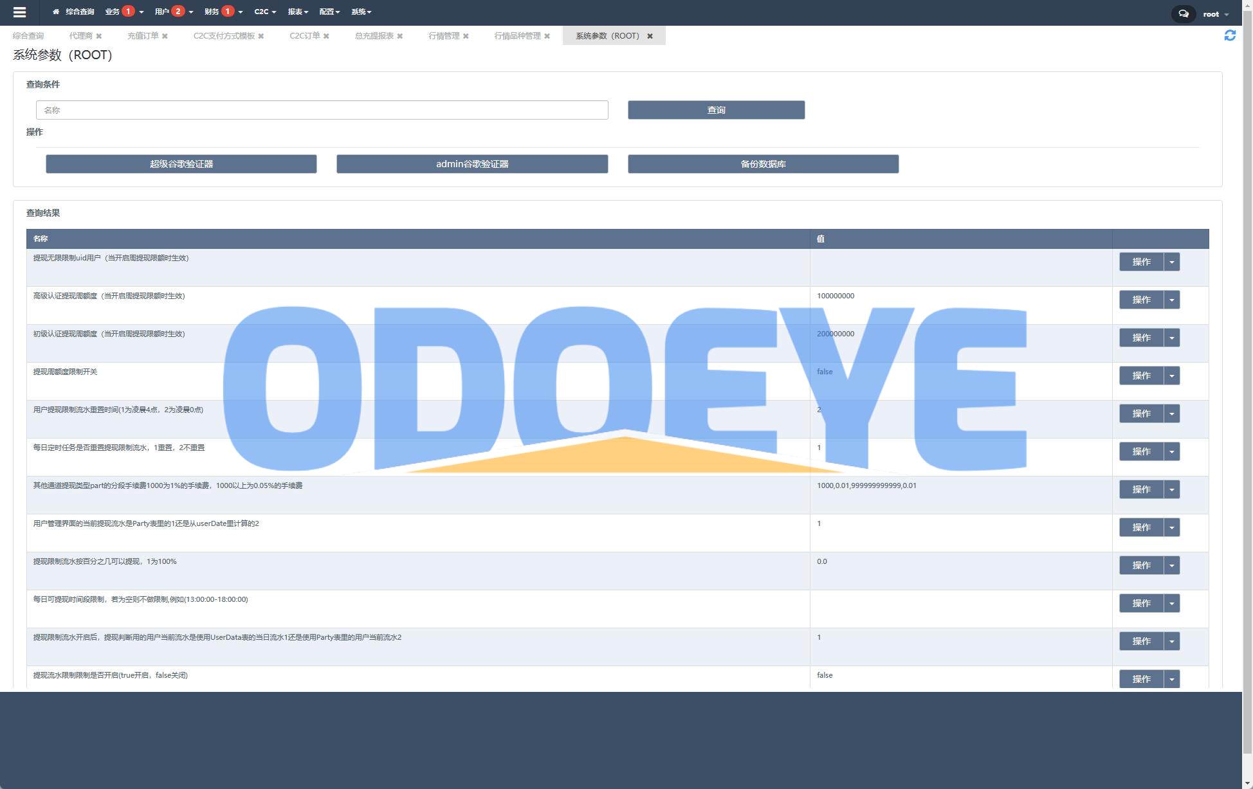
Task: Close the 充值订单 tab
Action: click(165, 36)
